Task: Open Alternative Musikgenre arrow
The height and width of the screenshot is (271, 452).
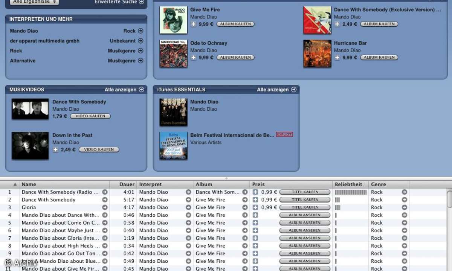Action: coord(140,61)
